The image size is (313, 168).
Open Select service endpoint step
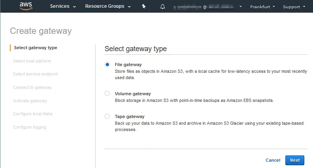(36, 74)
